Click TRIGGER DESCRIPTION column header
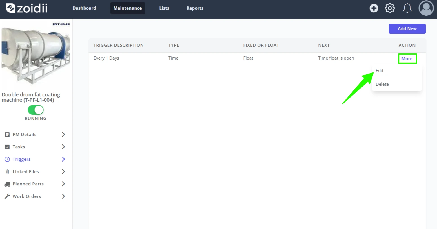The height and width of the screenshot is (229, 437). (x=119, y=45)
